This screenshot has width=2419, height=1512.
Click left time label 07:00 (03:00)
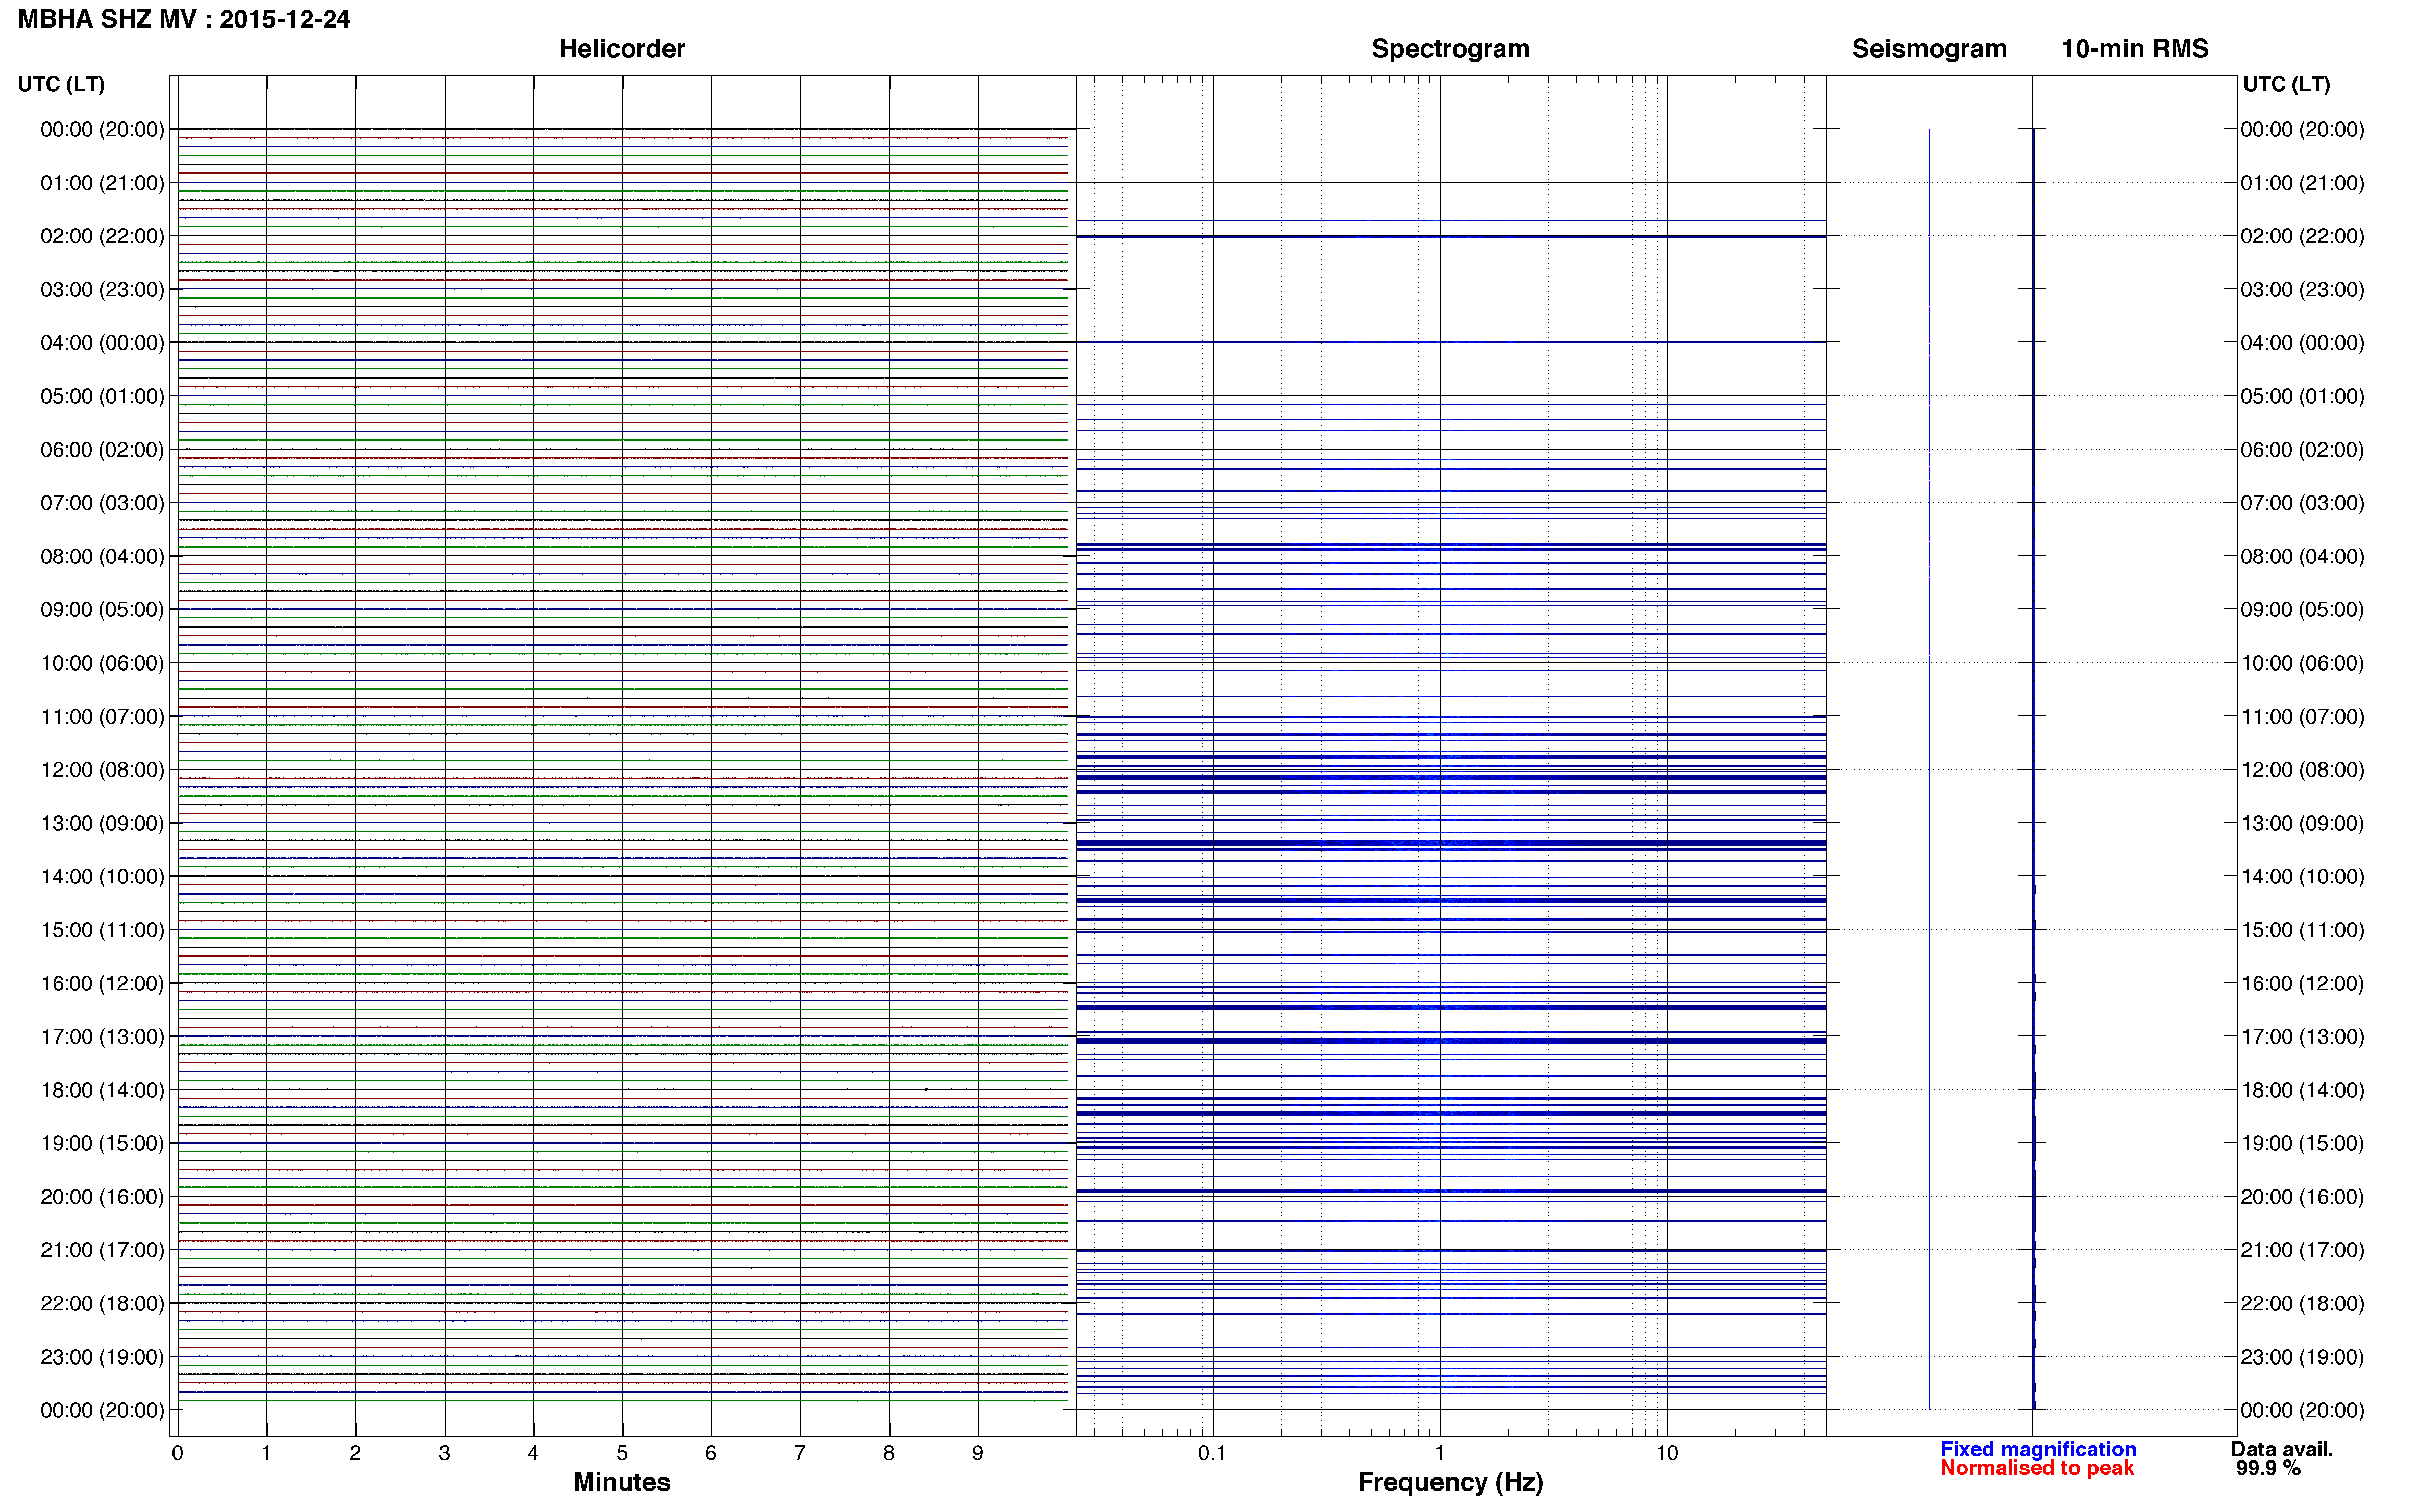(102, 502)
